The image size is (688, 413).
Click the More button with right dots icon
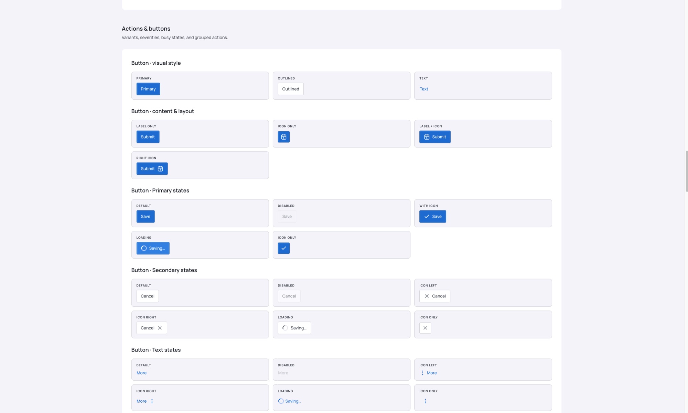tap(145, 401)
